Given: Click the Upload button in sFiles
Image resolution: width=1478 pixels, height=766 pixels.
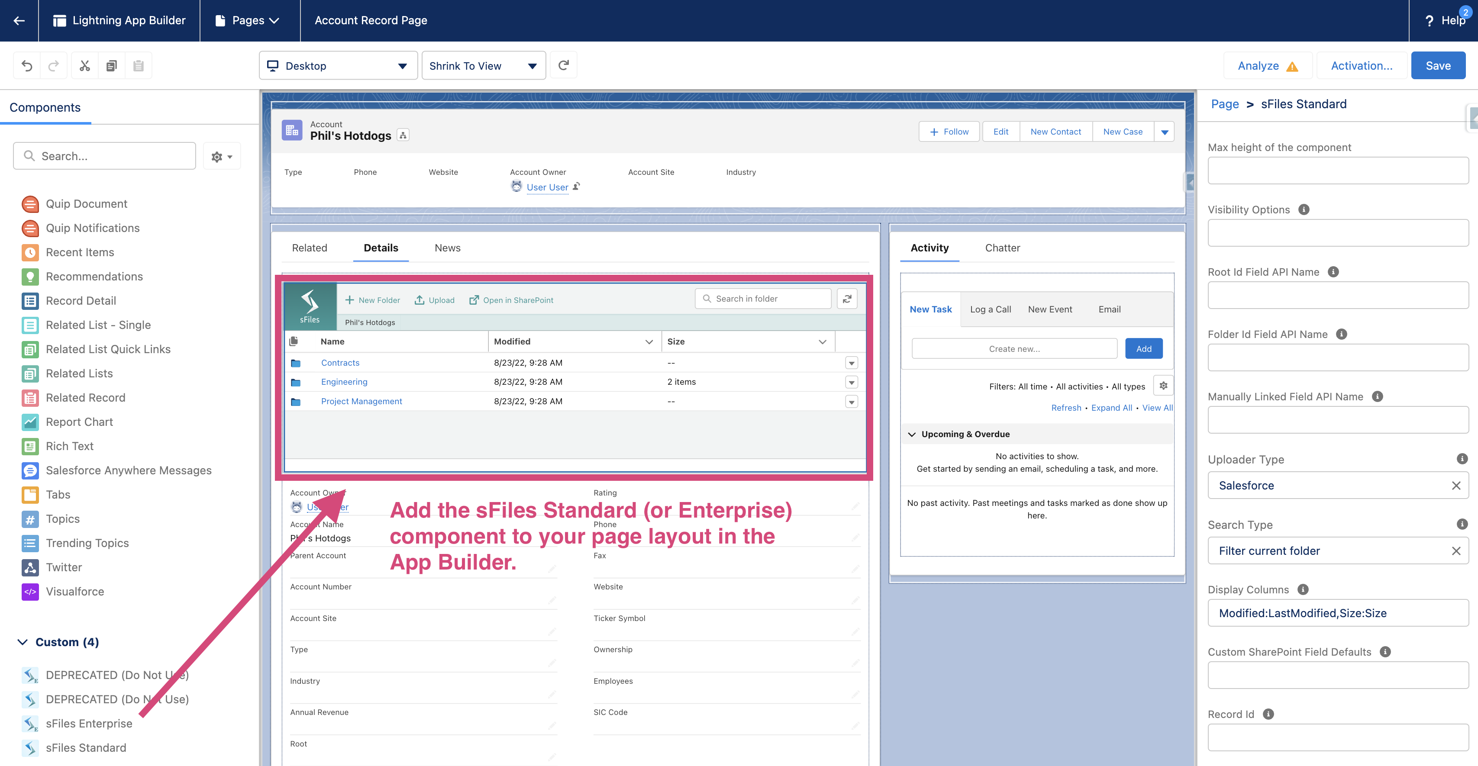Looking at the screenshot, I should 434,300.
